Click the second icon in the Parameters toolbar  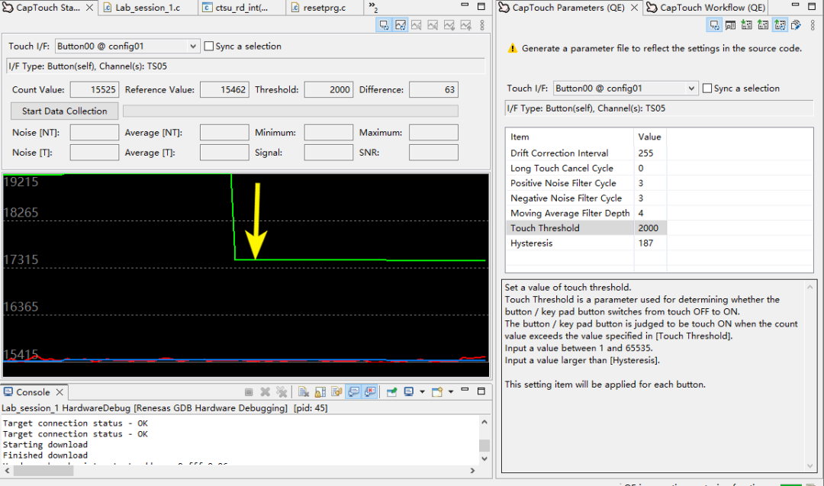[x=730, y=25]
